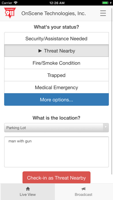Screen dimensions: 113x200
Task: Switch to the Broadcast tab
Action: tap(83, 192)
